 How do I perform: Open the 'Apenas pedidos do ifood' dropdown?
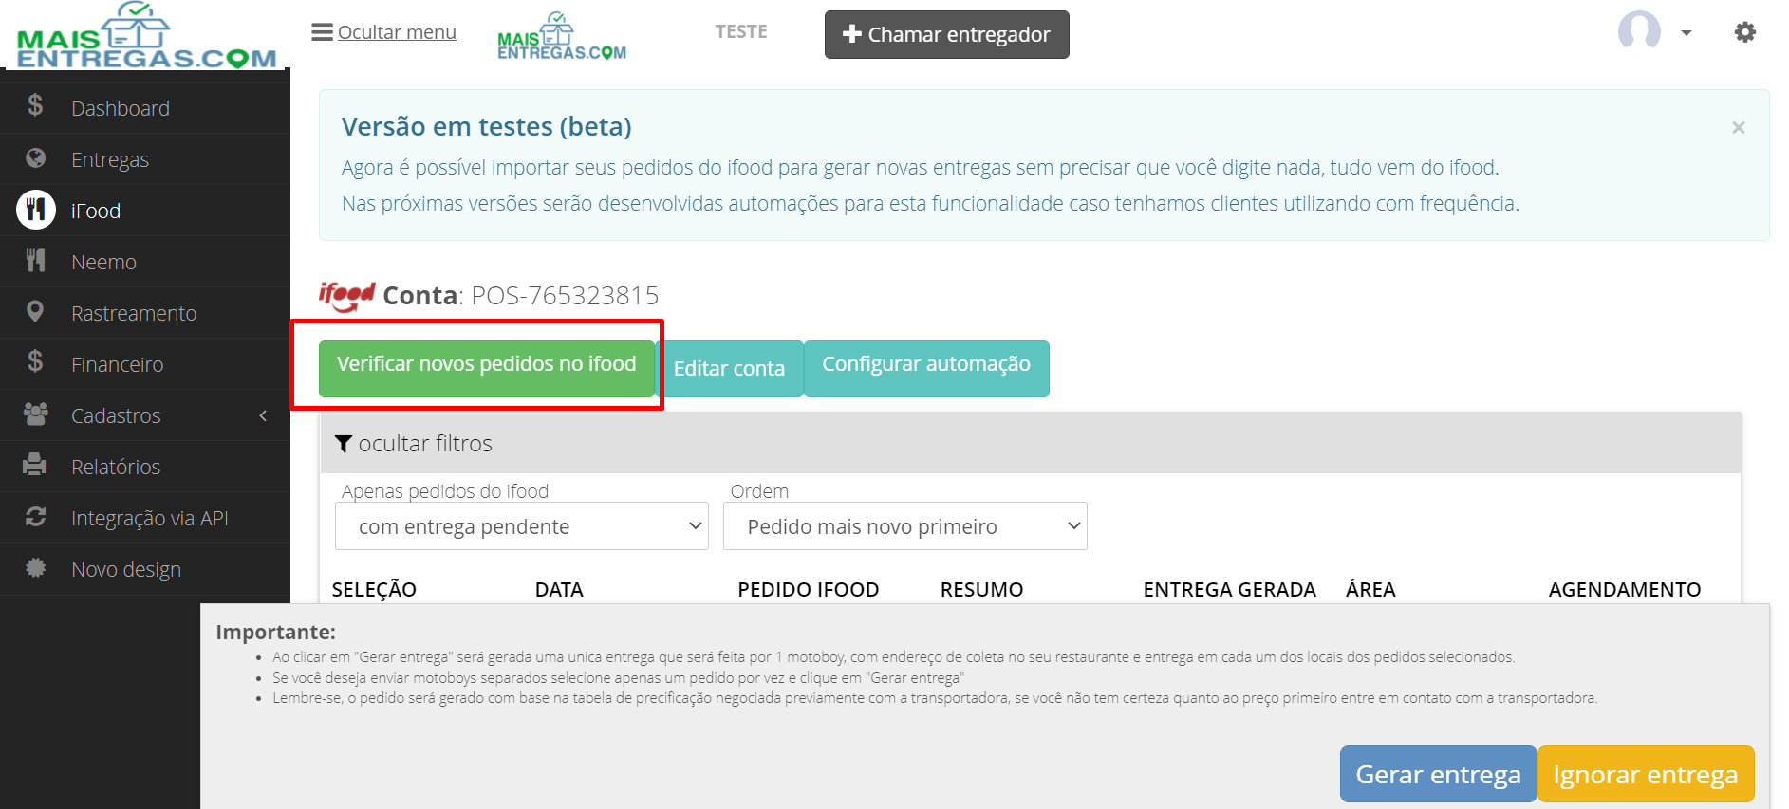coord(522,526)
